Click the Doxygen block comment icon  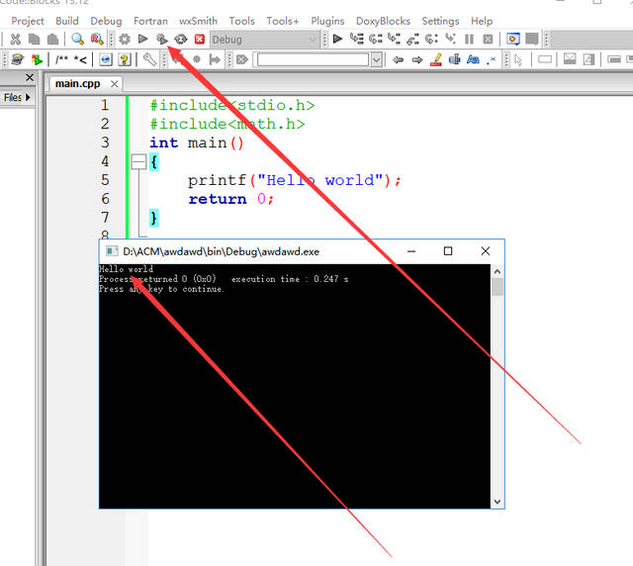(x=61, y=59)
